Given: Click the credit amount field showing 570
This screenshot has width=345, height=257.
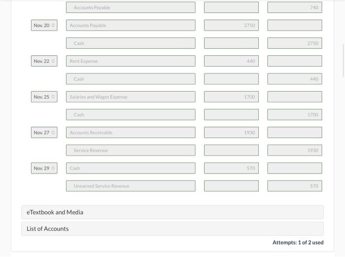Looking at the screenshot, I should tap(295, 186).
